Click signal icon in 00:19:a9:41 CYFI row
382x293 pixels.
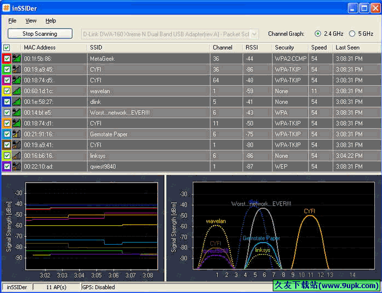(x=16, y=145)
